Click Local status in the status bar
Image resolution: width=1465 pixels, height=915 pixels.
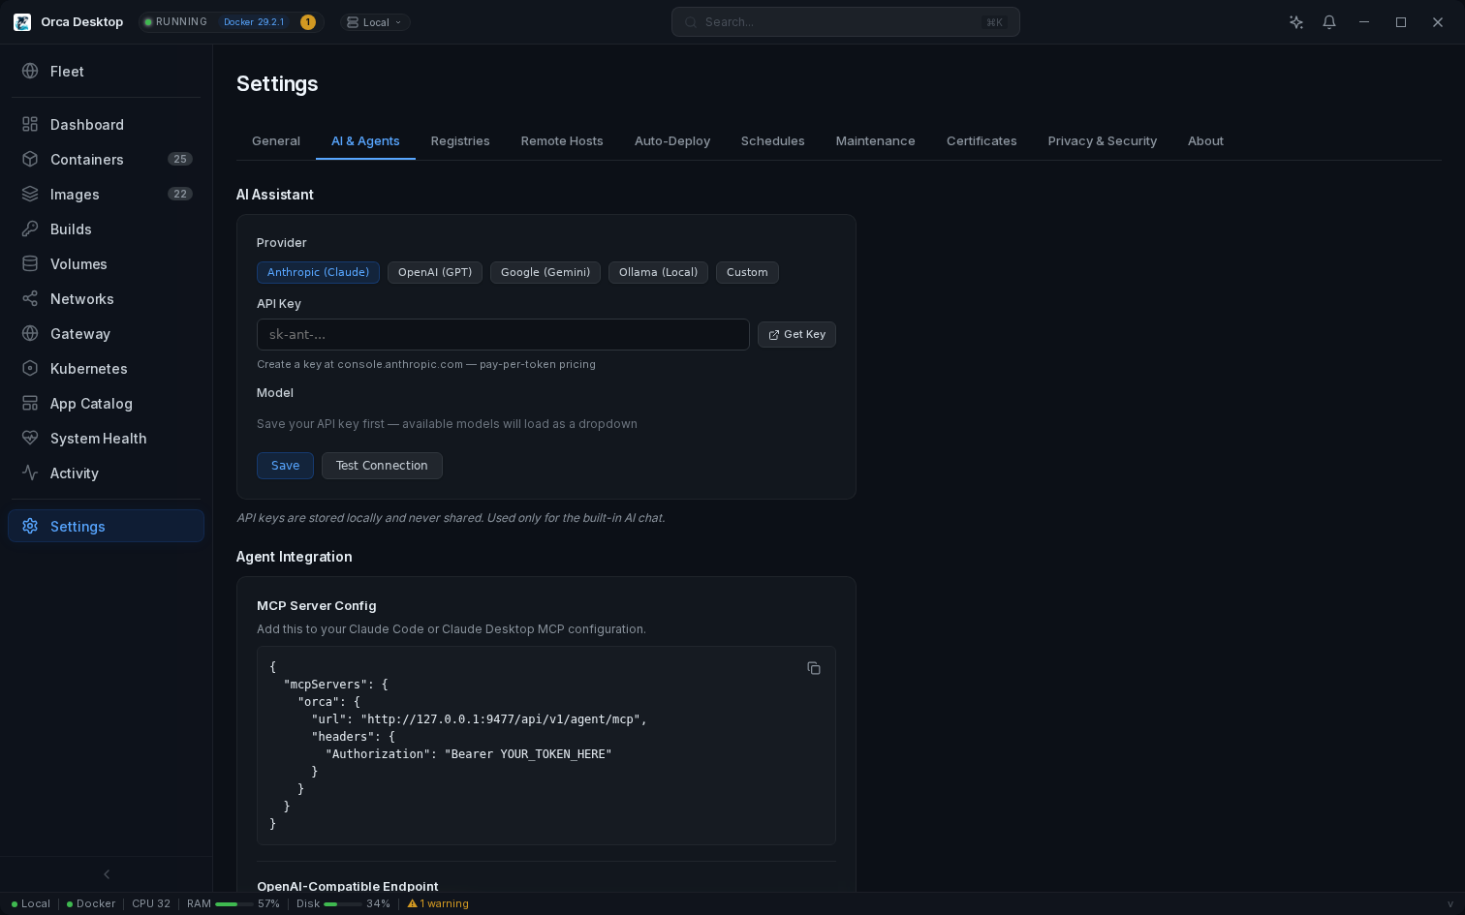pyautogui.click(x=31, y=903)
